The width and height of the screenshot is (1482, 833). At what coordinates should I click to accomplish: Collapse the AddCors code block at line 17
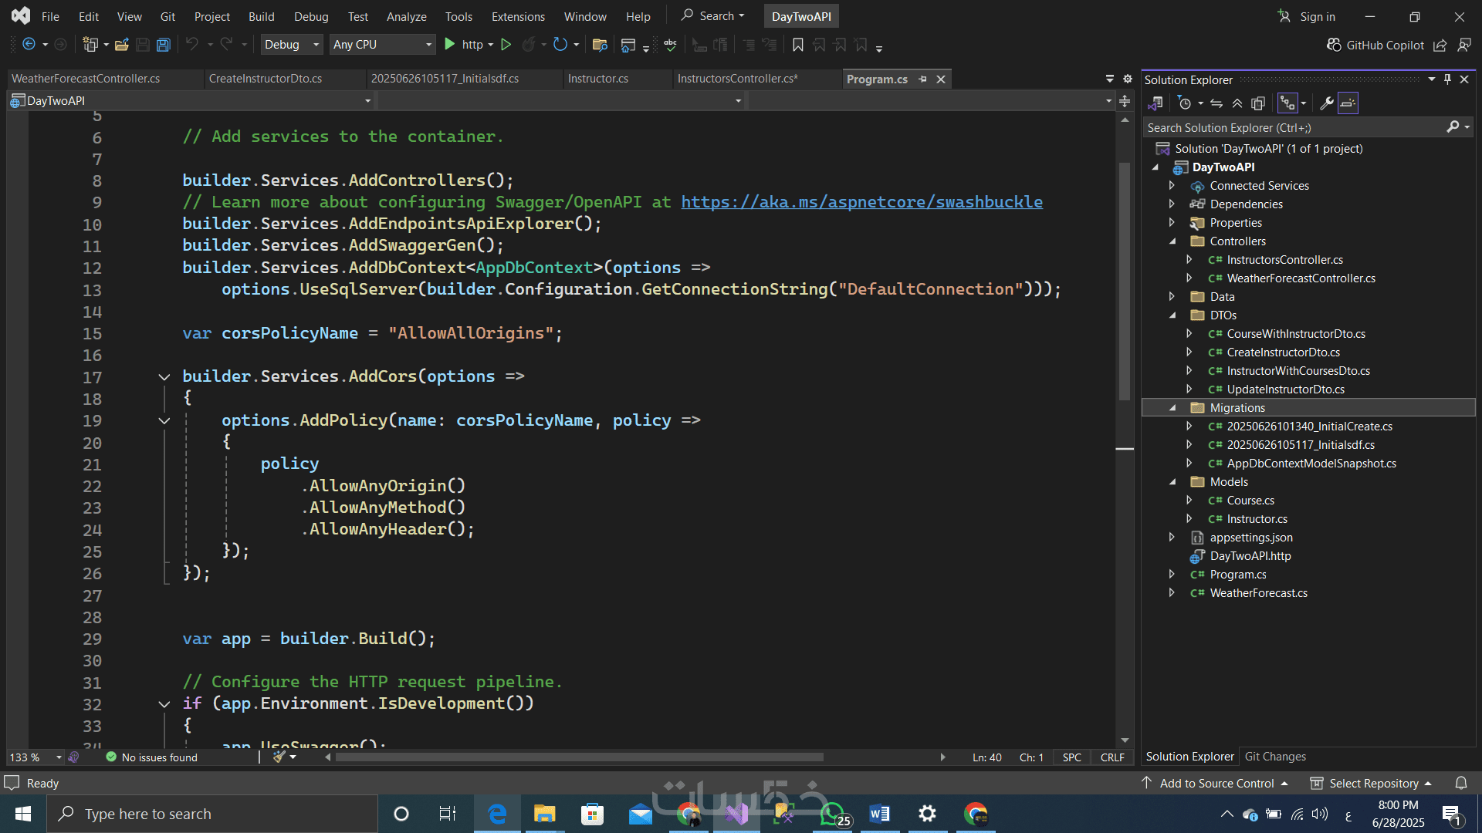click(164, 377)
